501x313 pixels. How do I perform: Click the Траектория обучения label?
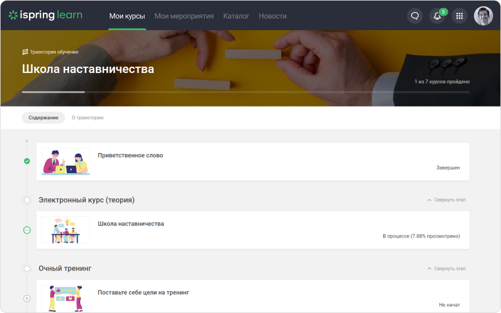point(54,52)
